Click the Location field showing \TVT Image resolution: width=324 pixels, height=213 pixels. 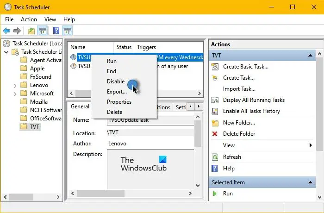pyautogui.click(x=150, y=132)
